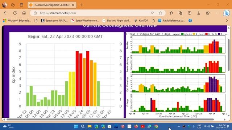Click the chart Begin date heading

coord(65,36)
